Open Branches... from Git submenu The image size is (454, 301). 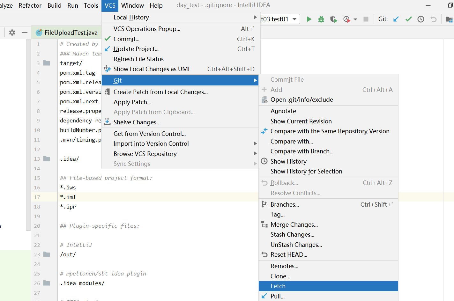coord(328,204)
